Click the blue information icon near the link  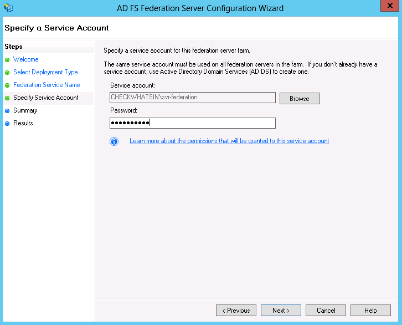114,141
